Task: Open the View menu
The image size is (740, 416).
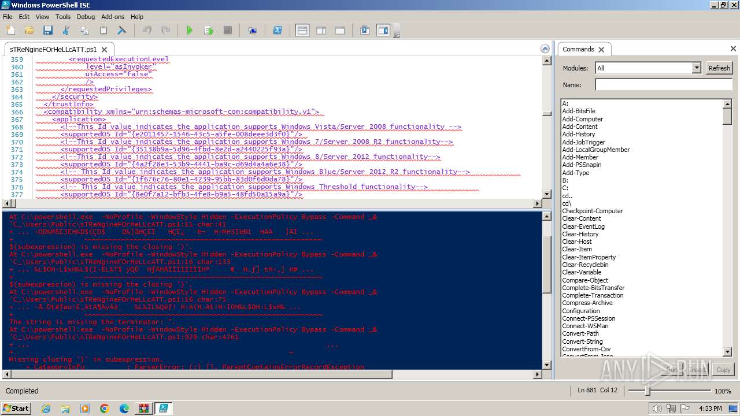Action: (x=43, y=17)
